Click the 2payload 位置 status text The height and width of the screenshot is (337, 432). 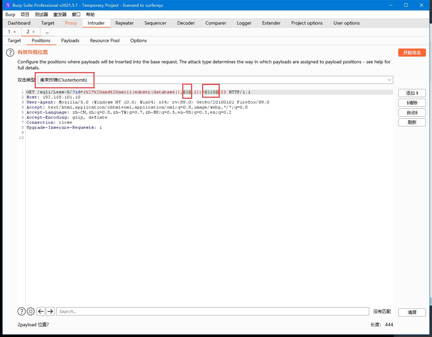[33, 325]
